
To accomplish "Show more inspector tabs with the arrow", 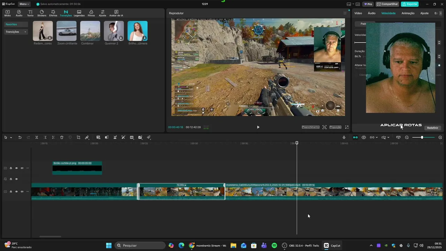I will click(x=440, y=13).
